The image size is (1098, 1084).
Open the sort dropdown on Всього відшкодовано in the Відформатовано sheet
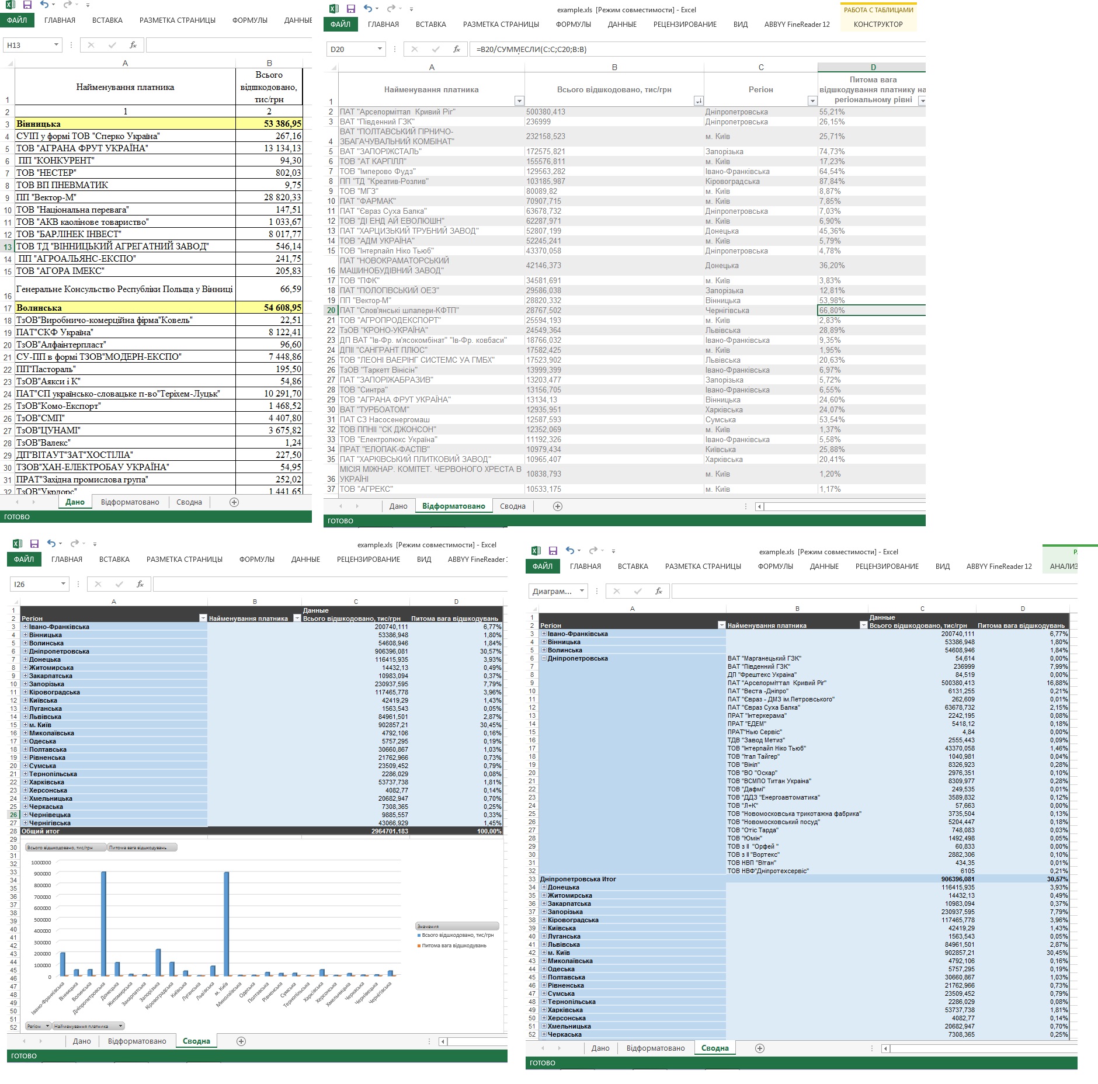pos(699,101)
